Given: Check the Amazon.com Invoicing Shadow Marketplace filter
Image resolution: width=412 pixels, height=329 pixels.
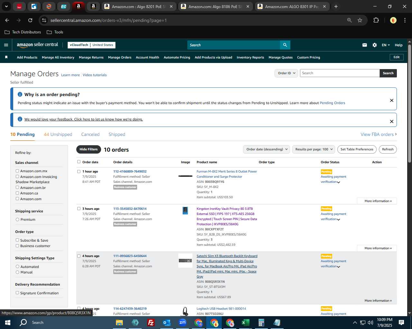Looking at the screenshot, I should (17, 176).
